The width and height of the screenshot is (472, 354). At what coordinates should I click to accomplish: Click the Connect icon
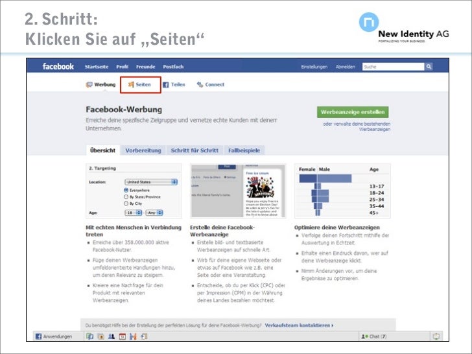pos(200,84)
